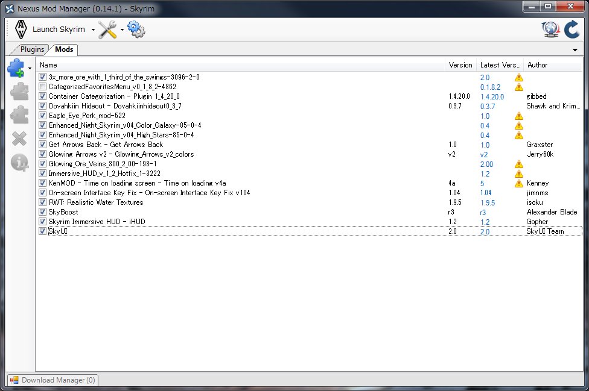The width and height of the screenshot is (589, 391).
Task: Click the globe online status icon
Action: [x=550, y=30]
